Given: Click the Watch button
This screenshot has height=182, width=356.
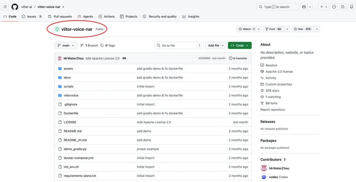Looking at the screenshot, I should [246, 29].
